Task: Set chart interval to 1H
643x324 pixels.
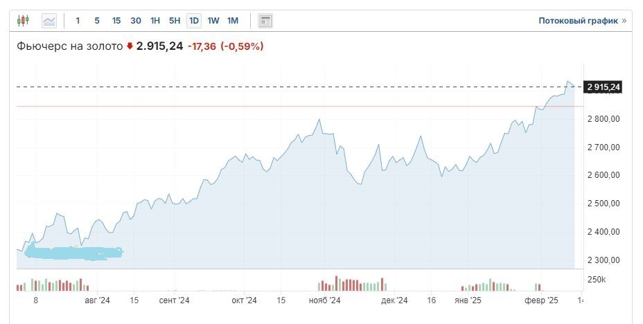Action: 155,21
